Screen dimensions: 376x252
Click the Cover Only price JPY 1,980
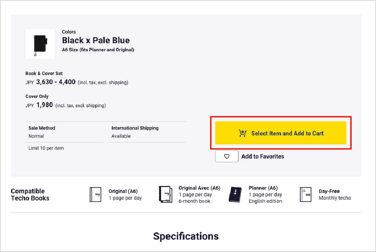point(45,105)
